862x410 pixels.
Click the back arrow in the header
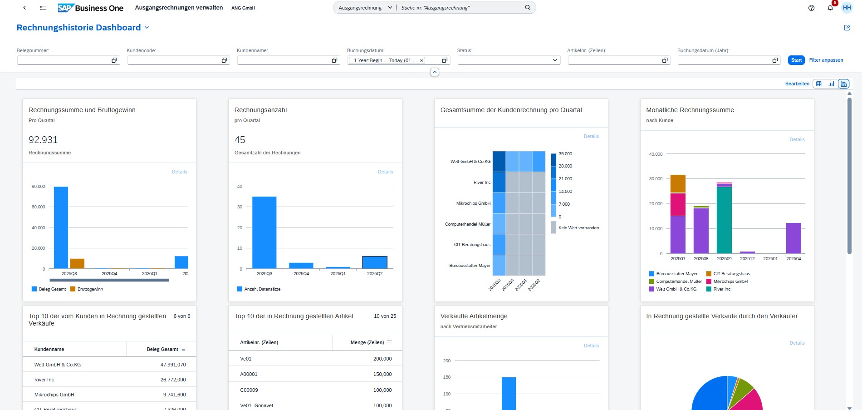point(24,8)
